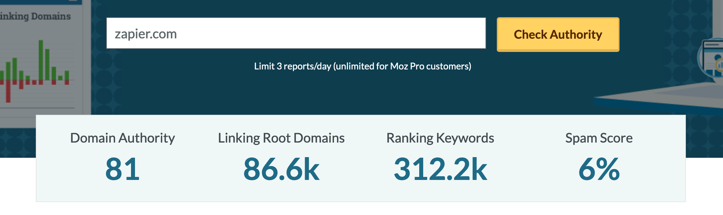Click the Ranking Keywords label
The image size is (723, 215).
coord(440,138)
